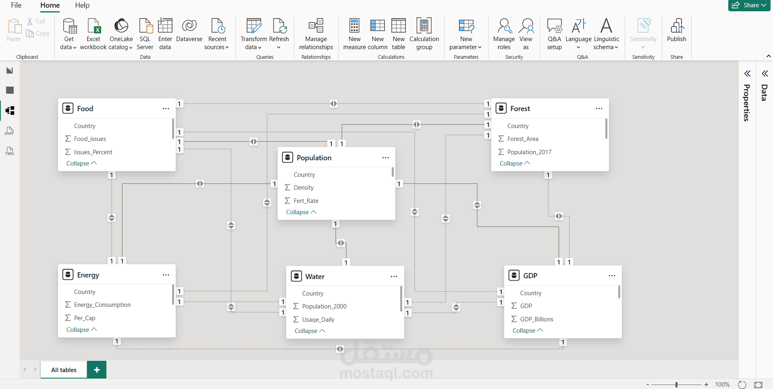Add a New column
The width and height of the screenshot is (773, 389).
[x=378, y=34]
